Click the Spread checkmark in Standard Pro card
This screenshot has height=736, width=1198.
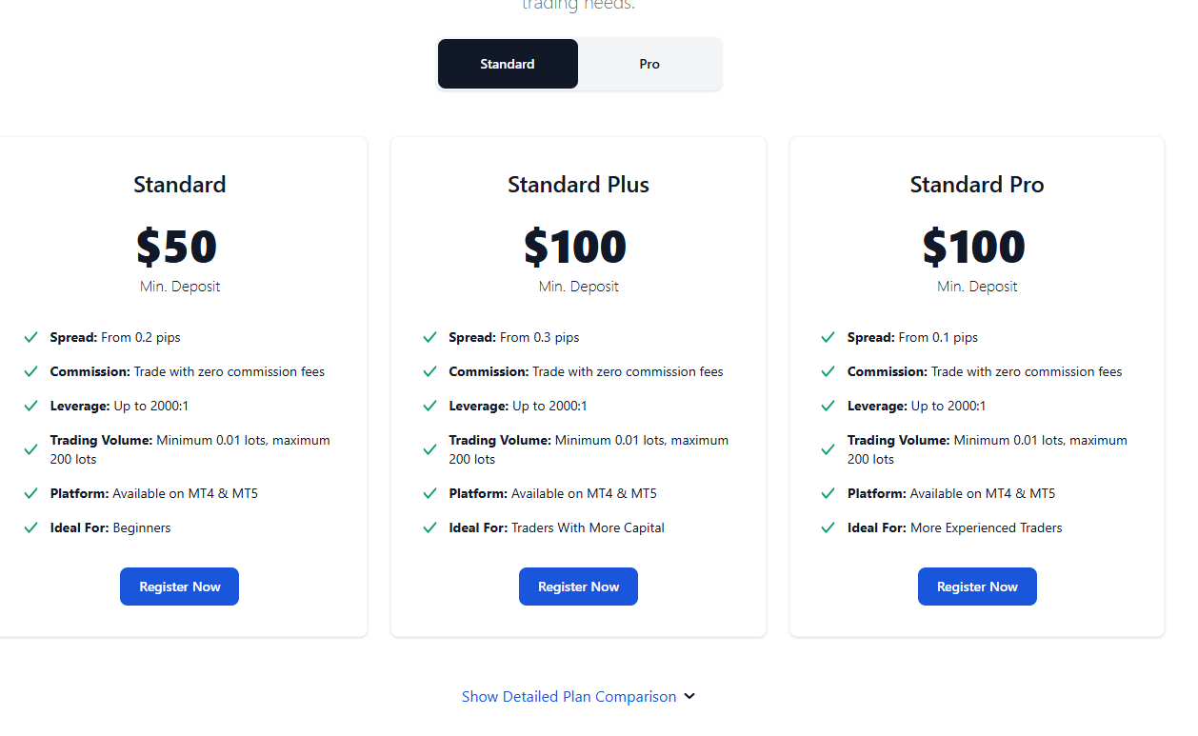click(829, 337)
